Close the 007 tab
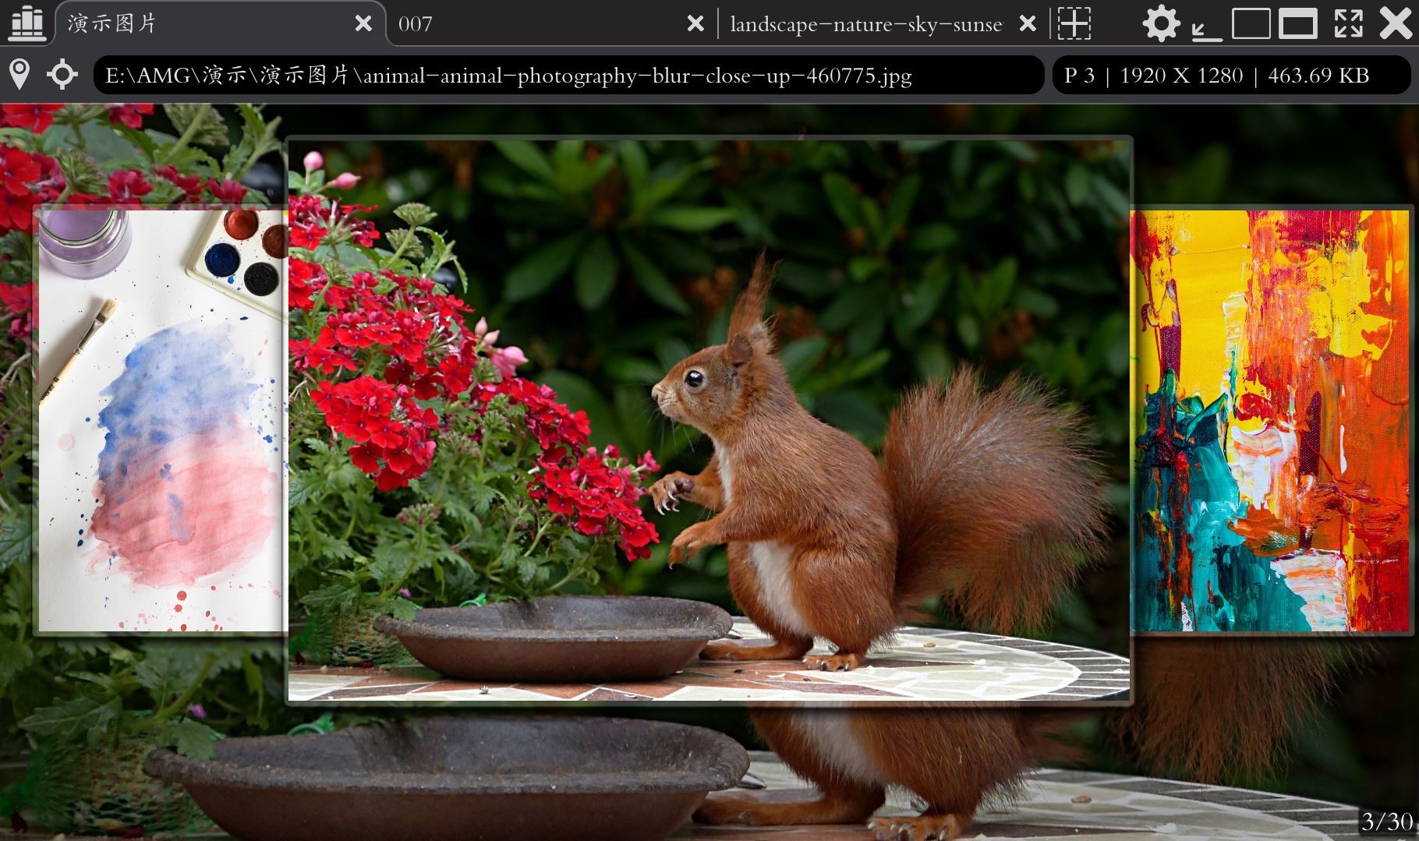Viewport: 1419px width, 841px height. [x=695, y=23]
